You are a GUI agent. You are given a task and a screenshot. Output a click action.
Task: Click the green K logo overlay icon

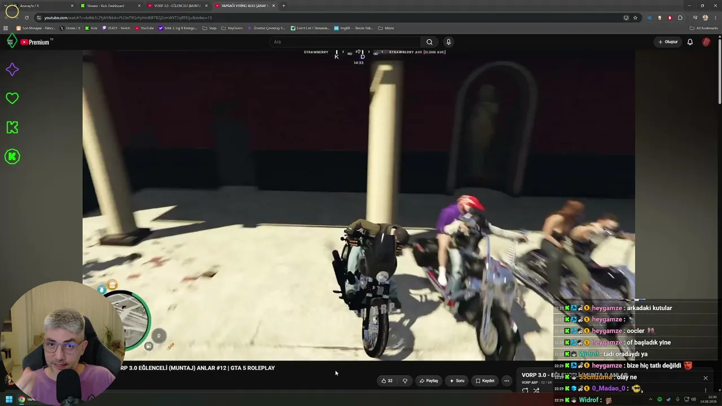12,127
